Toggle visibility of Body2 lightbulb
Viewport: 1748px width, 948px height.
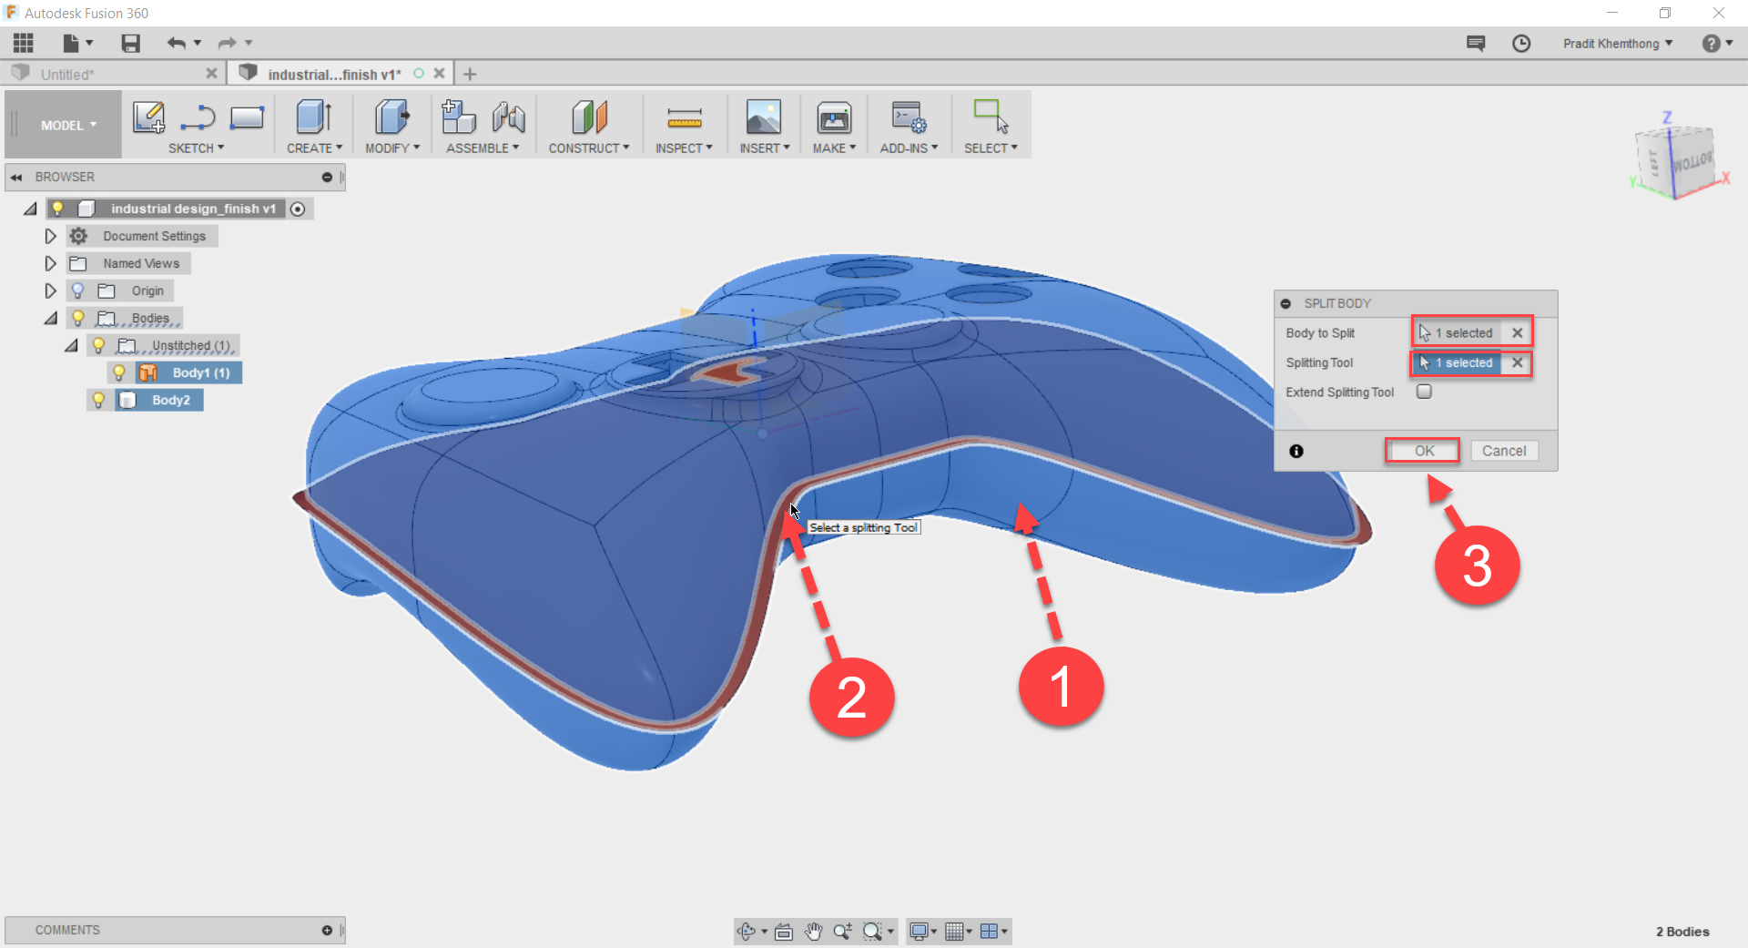point(98,400)
